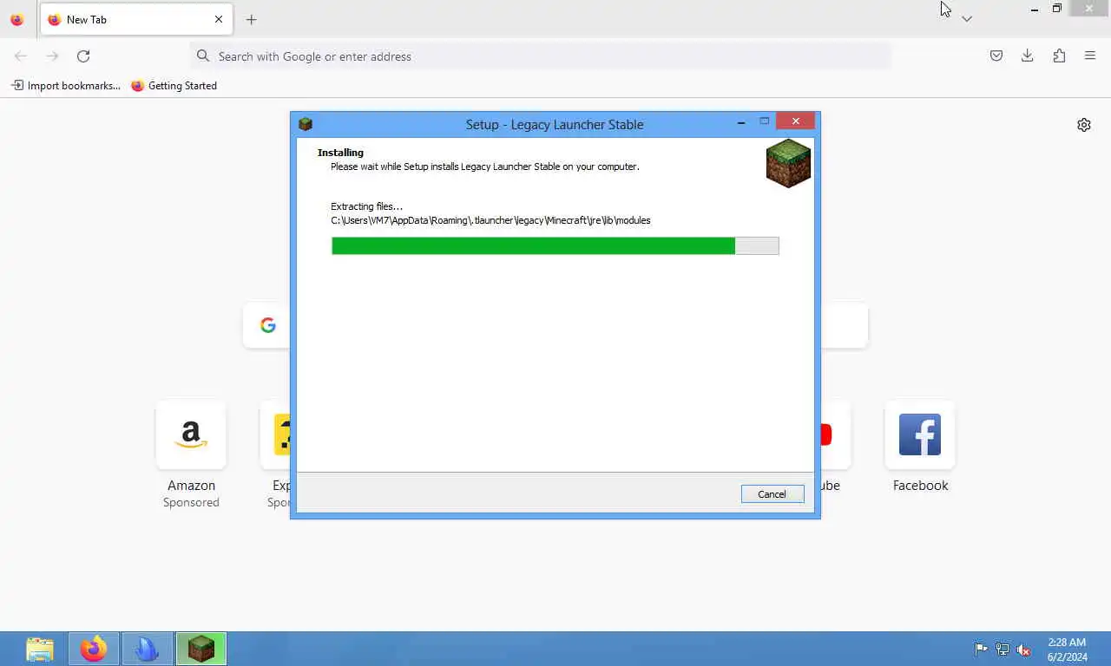Click Import bookmarks in bookmarks bar
This screenshot has height=666, width=1111.
[x=66, y=86]
